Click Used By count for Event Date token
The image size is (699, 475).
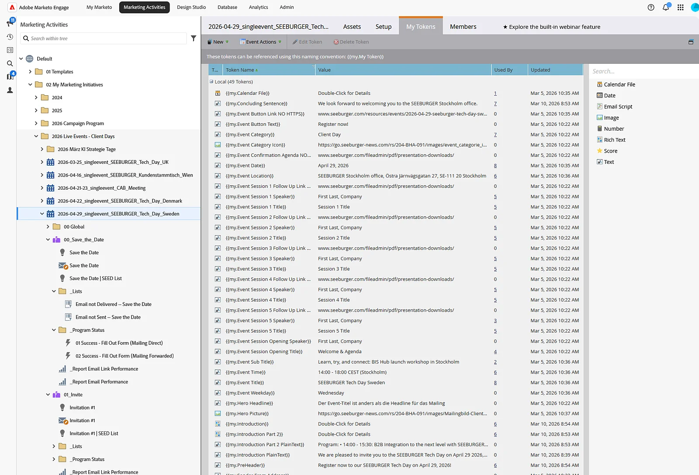(x=495, y=166)
